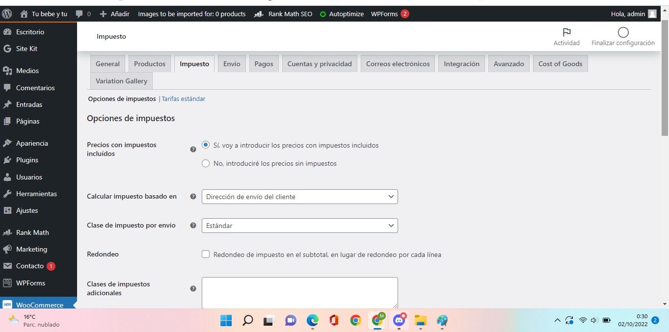Image resolution: width=669 pixels, height=332 pixels.
Task: Show help for Calcular impuesto basado en
Action: tap(193, 196)
